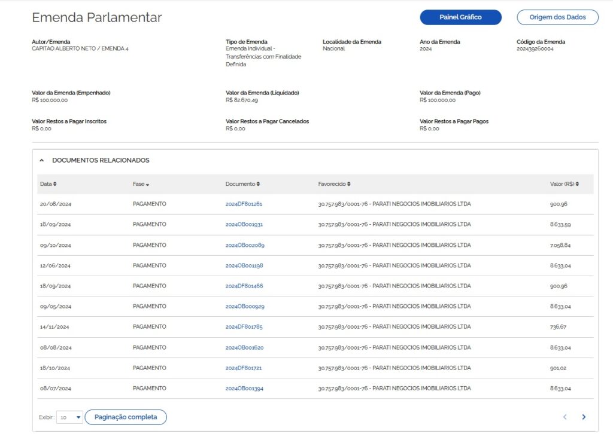
Task: Open document 2024OB001620
Action: 244,347
